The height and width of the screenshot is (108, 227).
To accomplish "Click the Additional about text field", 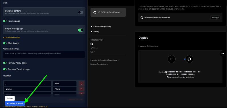I will tap(44, 55).
